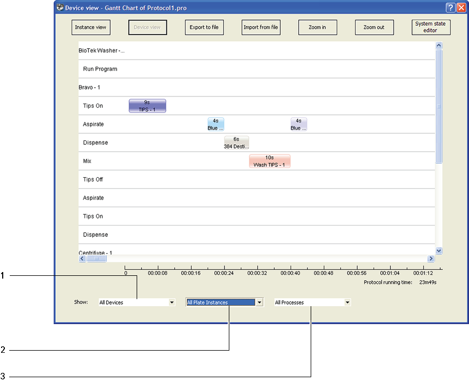This screenshot has height=381, width=469.
Task: Click the horizontal scrollbar right arrow
Action: click(431, 259)
